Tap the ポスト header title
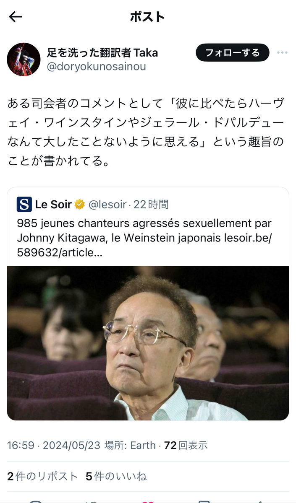Screen dimensions: 296x503 pos(148,17)
